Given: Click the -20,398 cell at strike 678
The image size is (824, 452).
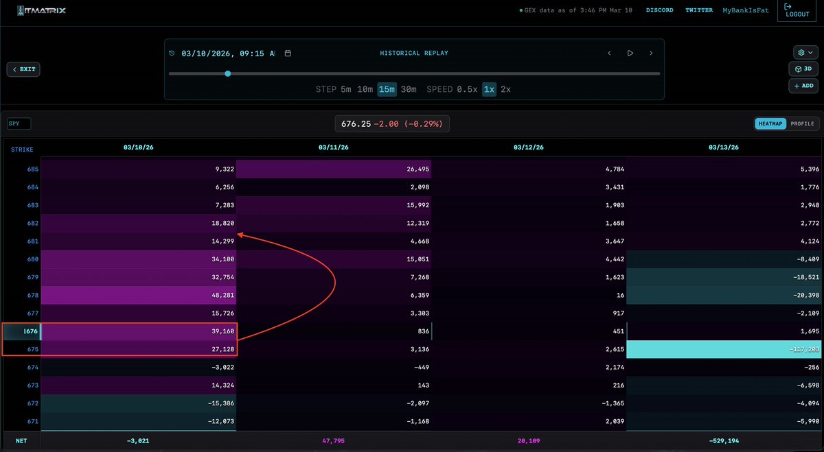Looking at the screenshot, I should (724, 295).
